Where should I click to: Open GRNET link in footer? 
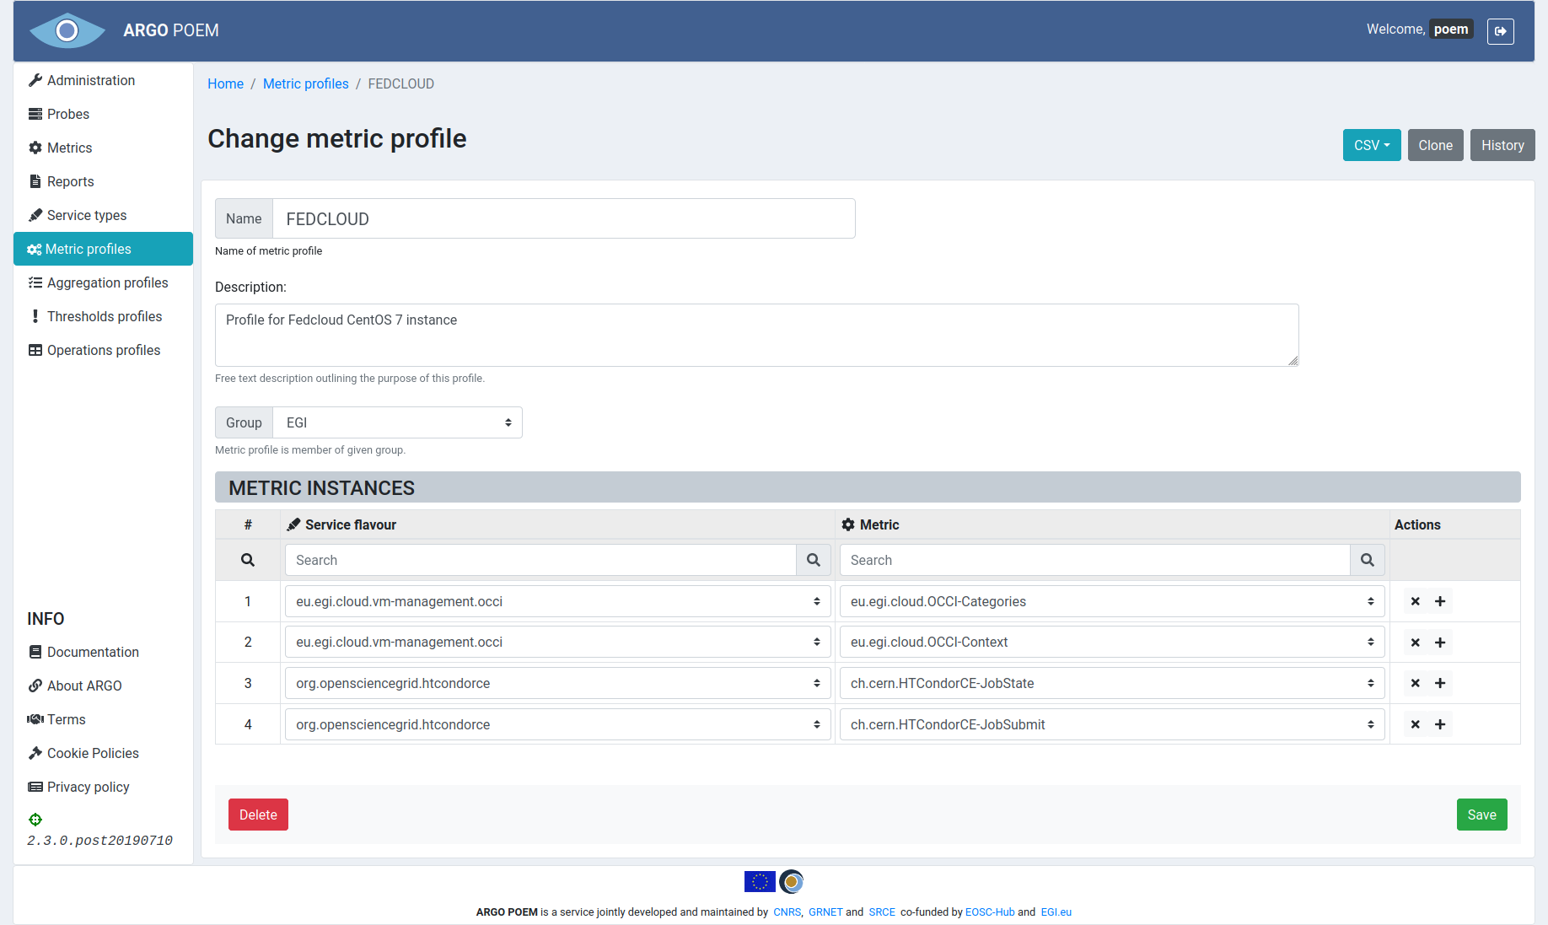825,912
